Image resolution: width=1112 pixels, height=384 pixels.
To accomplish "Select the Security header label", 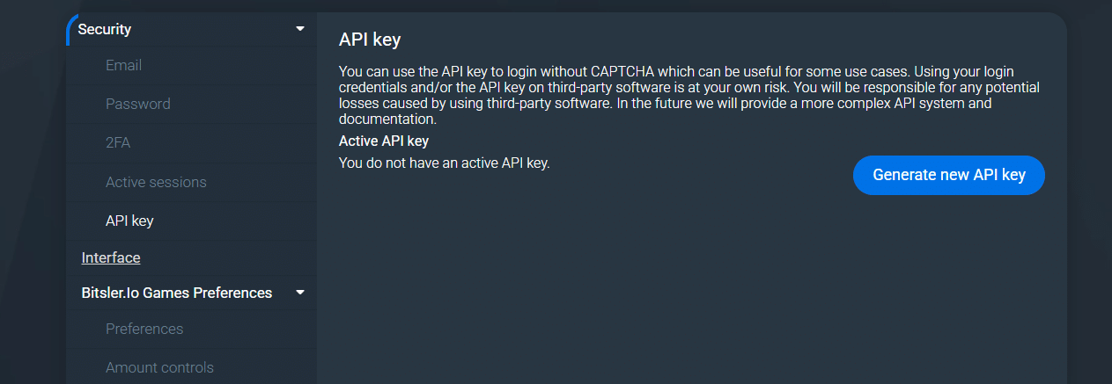I will 105,29.
